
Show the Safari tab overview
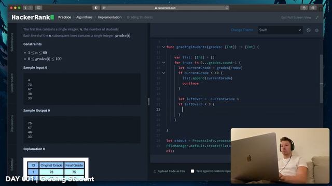point(313,8)
